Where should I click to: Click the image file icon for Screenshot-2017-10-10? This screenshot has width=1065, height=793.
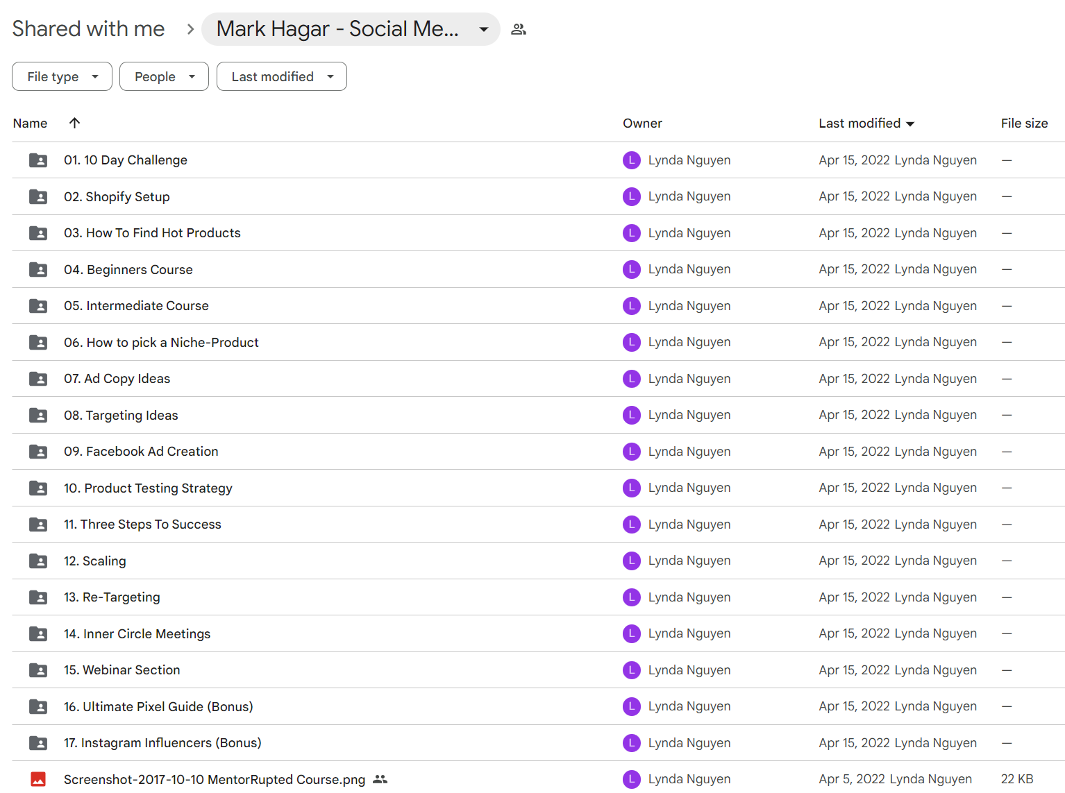38,779
